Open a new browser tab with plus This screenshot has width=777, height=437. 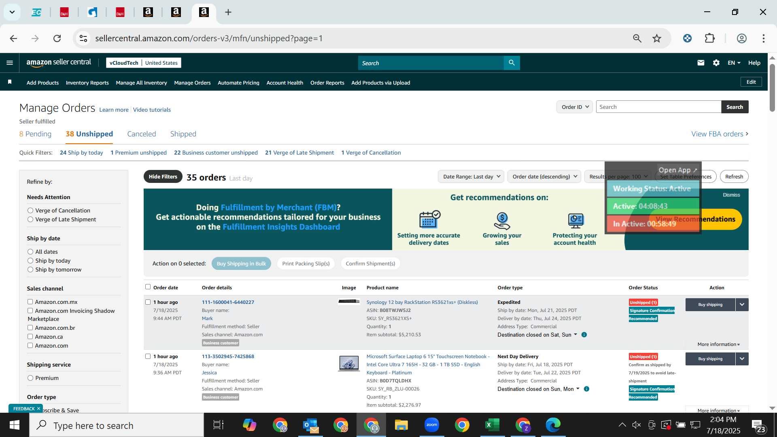(x=228, y=12)
